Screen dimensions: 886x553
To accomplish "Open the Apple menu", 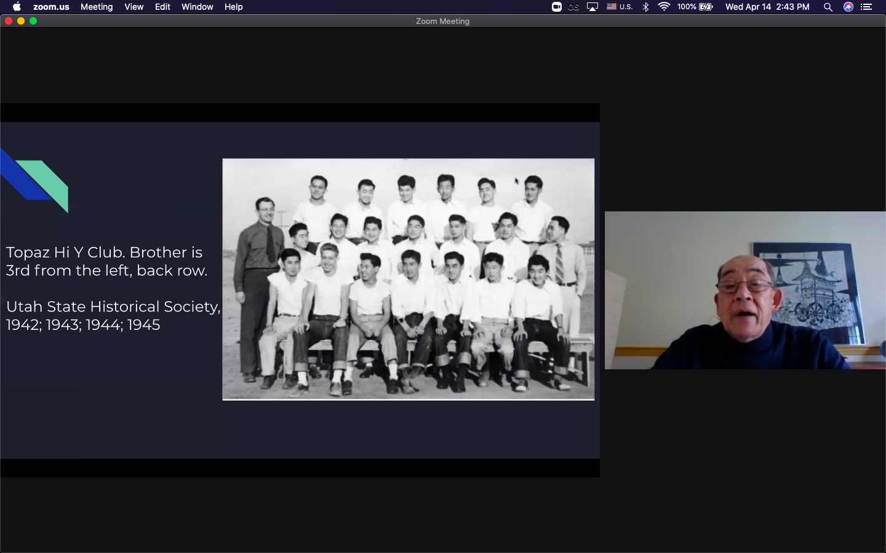I will point(17,7).
